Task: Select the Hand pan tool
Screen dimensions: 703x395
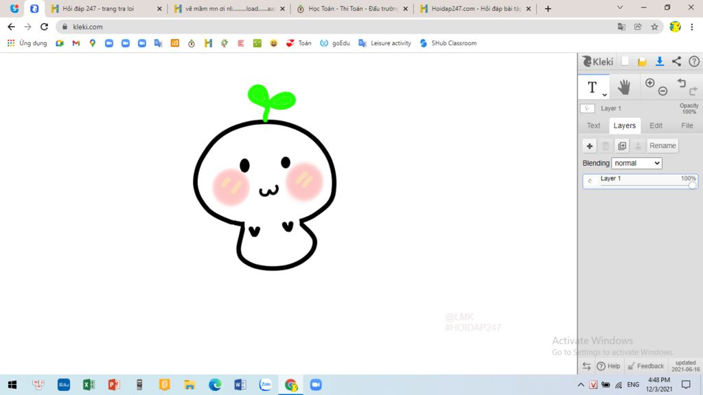Action: tap(623, 87)
